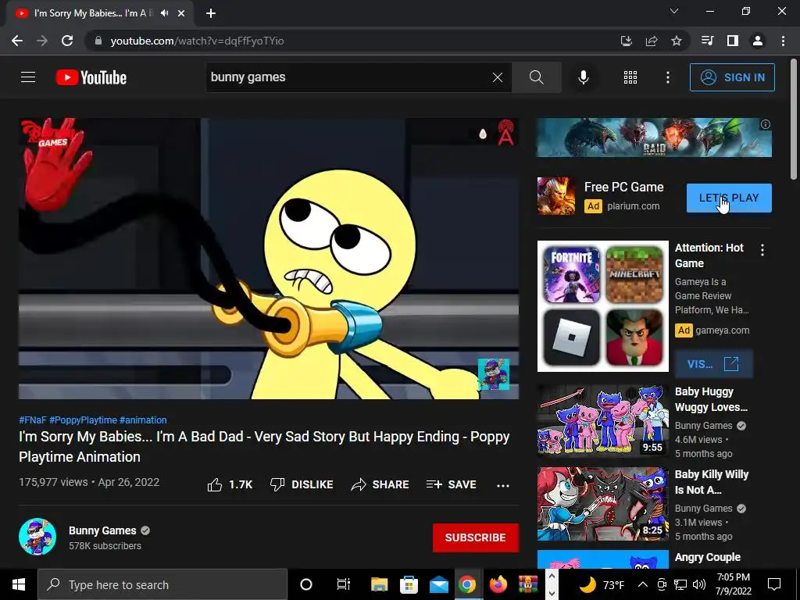The image size is (800, 600).
Task: Click the taskbar Type here to search box
Action: coord(162,584)
